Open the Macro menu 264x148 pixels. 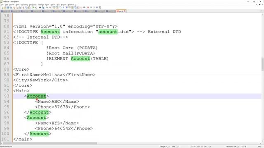click(x=53, y=5)
